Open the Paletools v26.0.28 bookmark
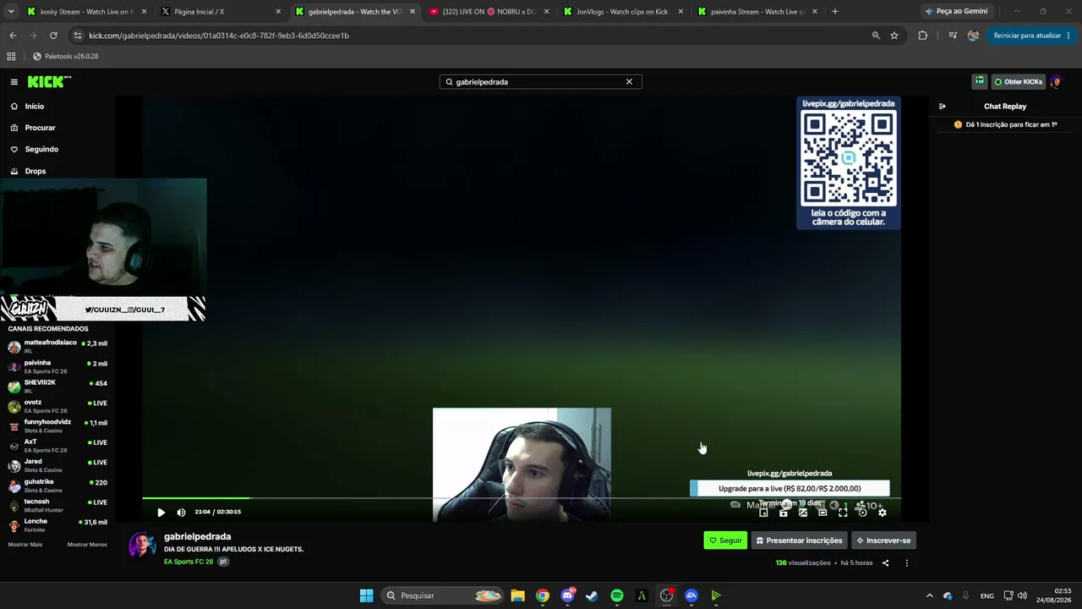The width and height of the screenshot is (1082, 609). (x=66, y=57)
